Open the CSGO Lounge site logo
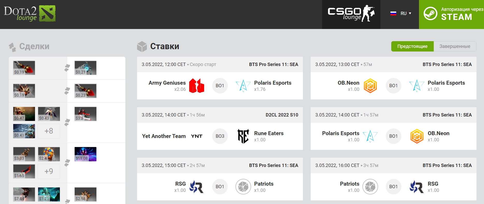 pos(351,13)
